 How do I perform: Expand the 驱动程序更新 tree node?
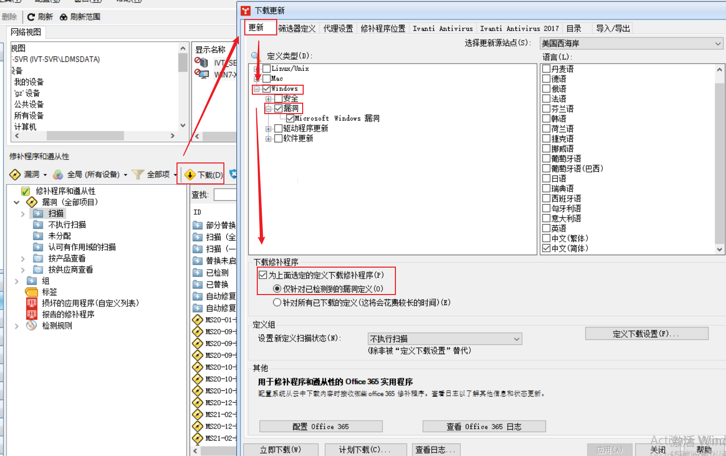coord(269,129)
